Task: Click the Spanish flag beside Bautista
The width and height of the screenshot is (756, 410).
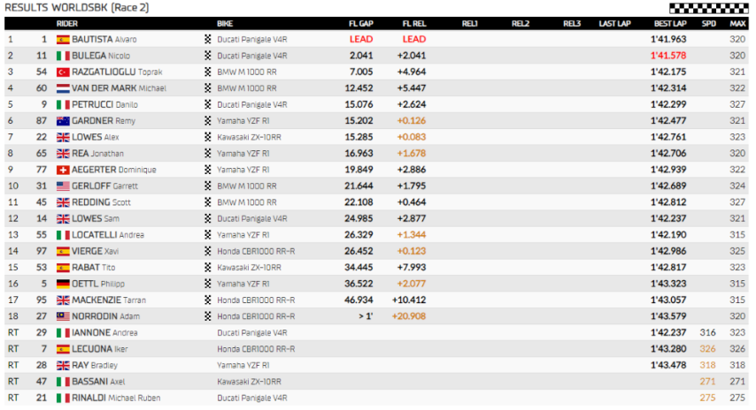Action: [63, 40]
